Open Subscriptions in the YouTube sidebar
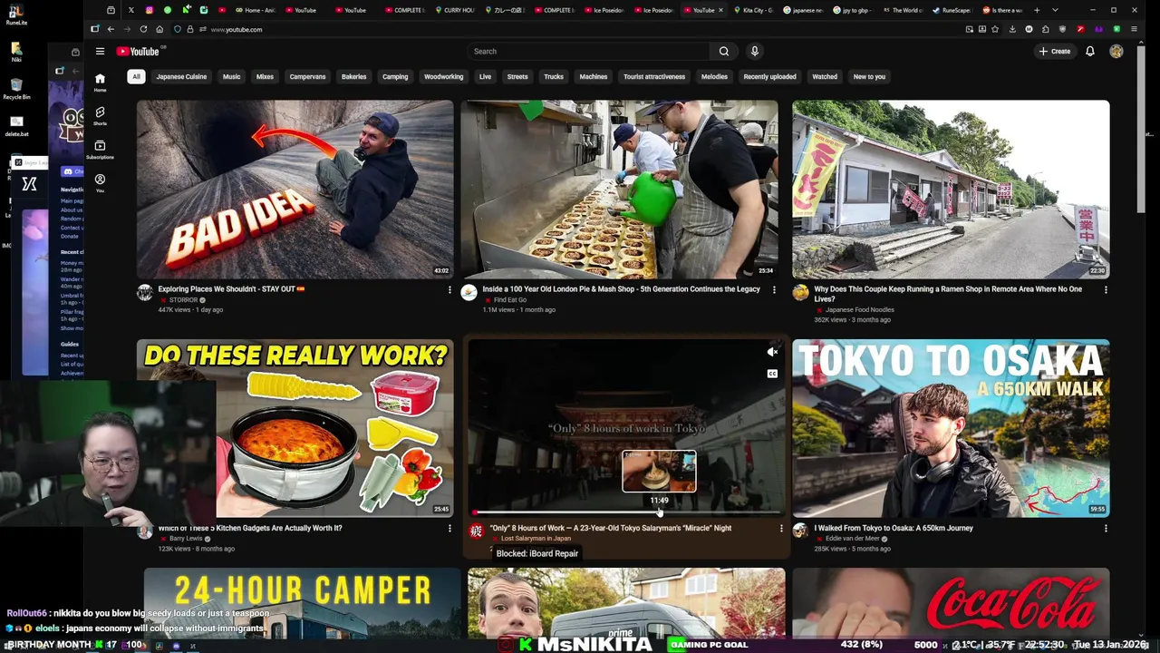1160x653 pixels. click(100, 149)
